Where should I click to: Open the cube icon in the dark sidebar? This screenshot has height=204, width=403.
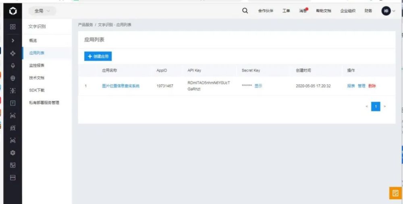[13, 152]
